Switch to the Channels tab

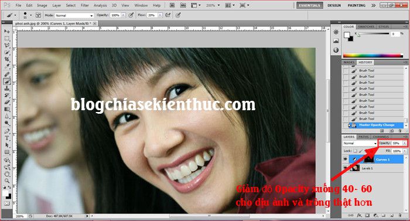[x=381, y=137]
